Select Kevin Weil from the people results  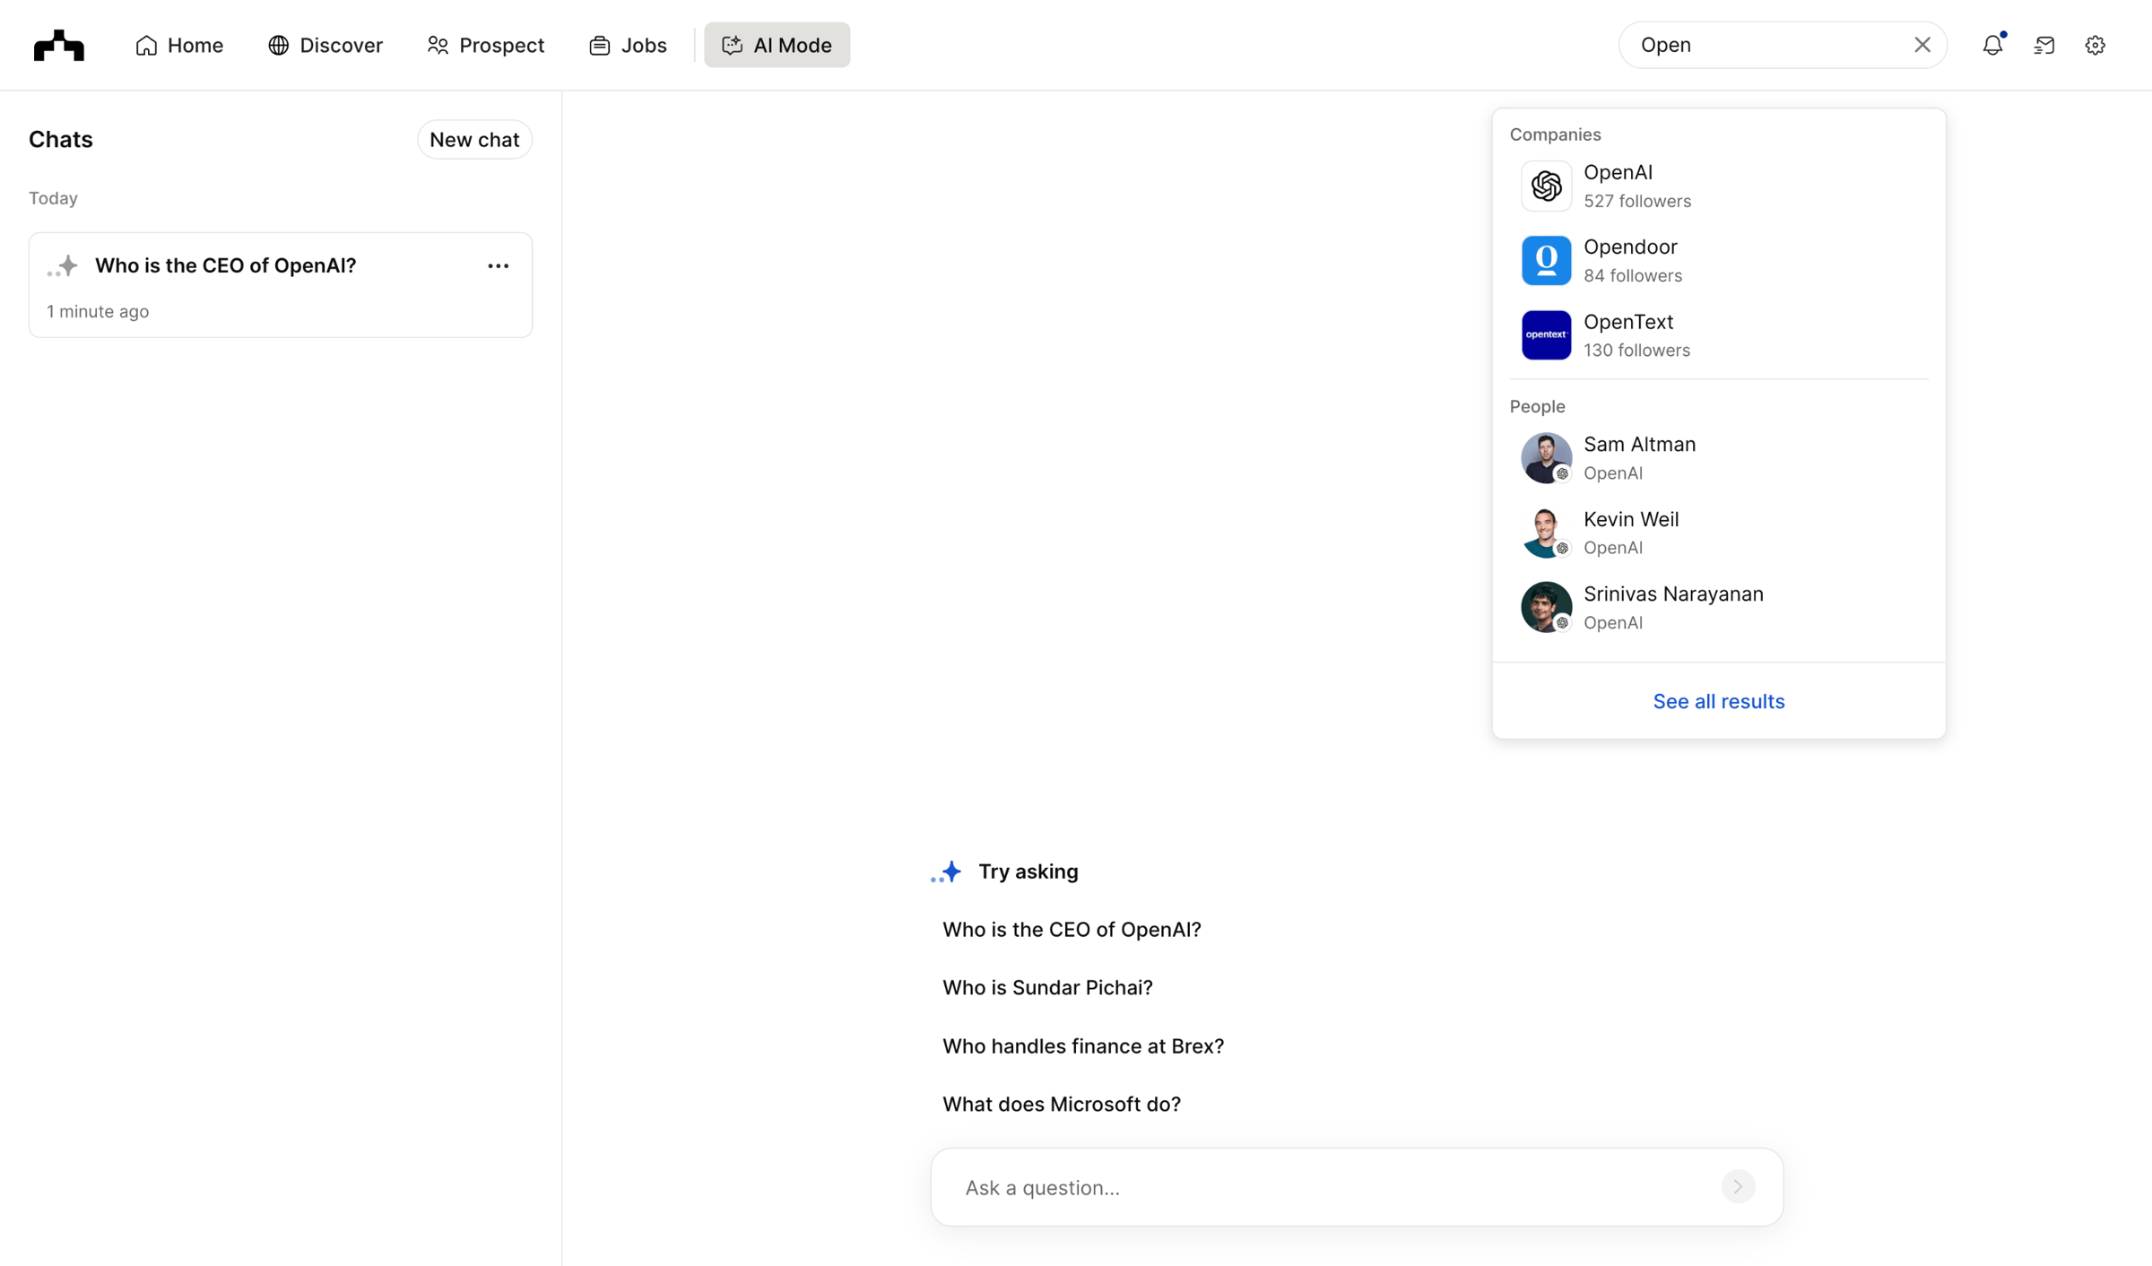tap(1719, 533)
